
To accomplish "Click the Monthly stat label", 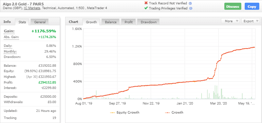I will (10, 52).
